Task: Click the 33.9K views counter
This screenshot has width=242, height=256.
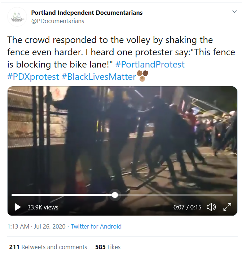Action: [43, 207]
